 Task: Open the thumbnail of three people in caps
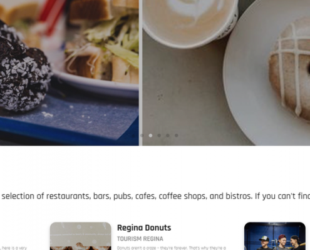275,236
